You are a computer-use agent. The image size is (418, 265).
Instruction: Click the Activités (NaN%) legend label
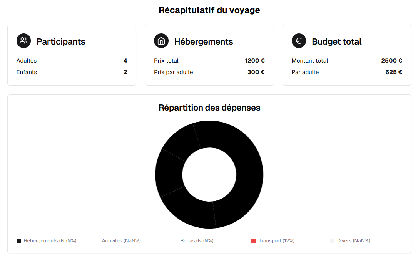coord(121,240)
